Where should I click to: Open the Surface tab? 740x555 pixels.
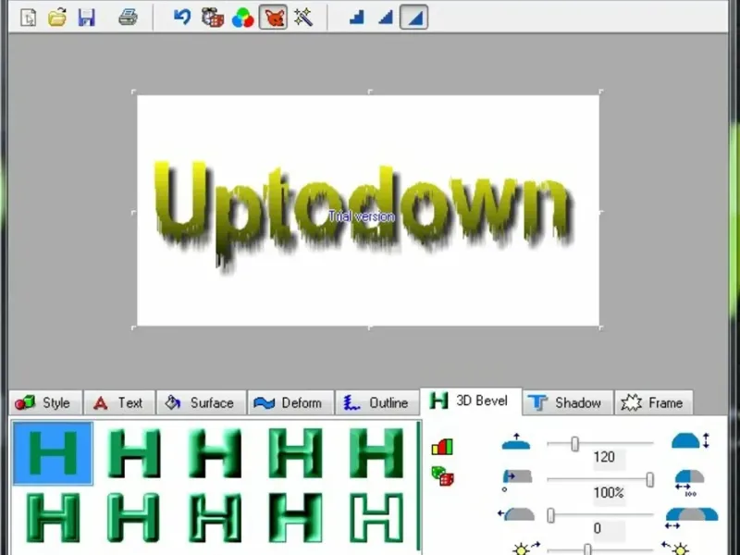(201, 402)
